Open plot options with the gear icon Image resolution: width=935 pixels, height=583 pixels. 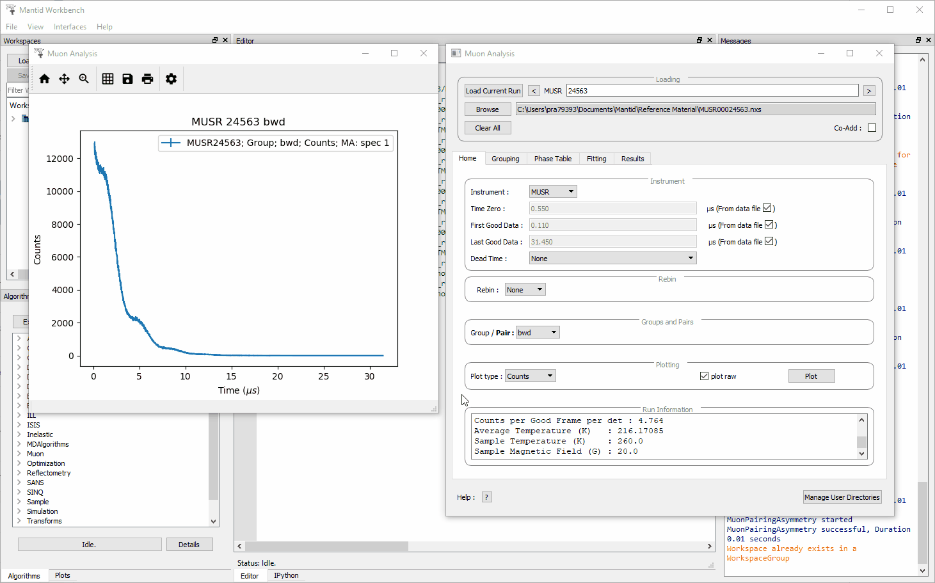[171, 79]
